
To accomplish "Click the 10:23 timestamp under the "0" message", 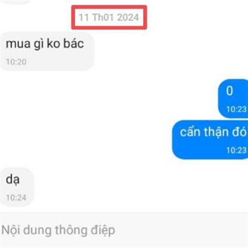I will pos(236,109).
